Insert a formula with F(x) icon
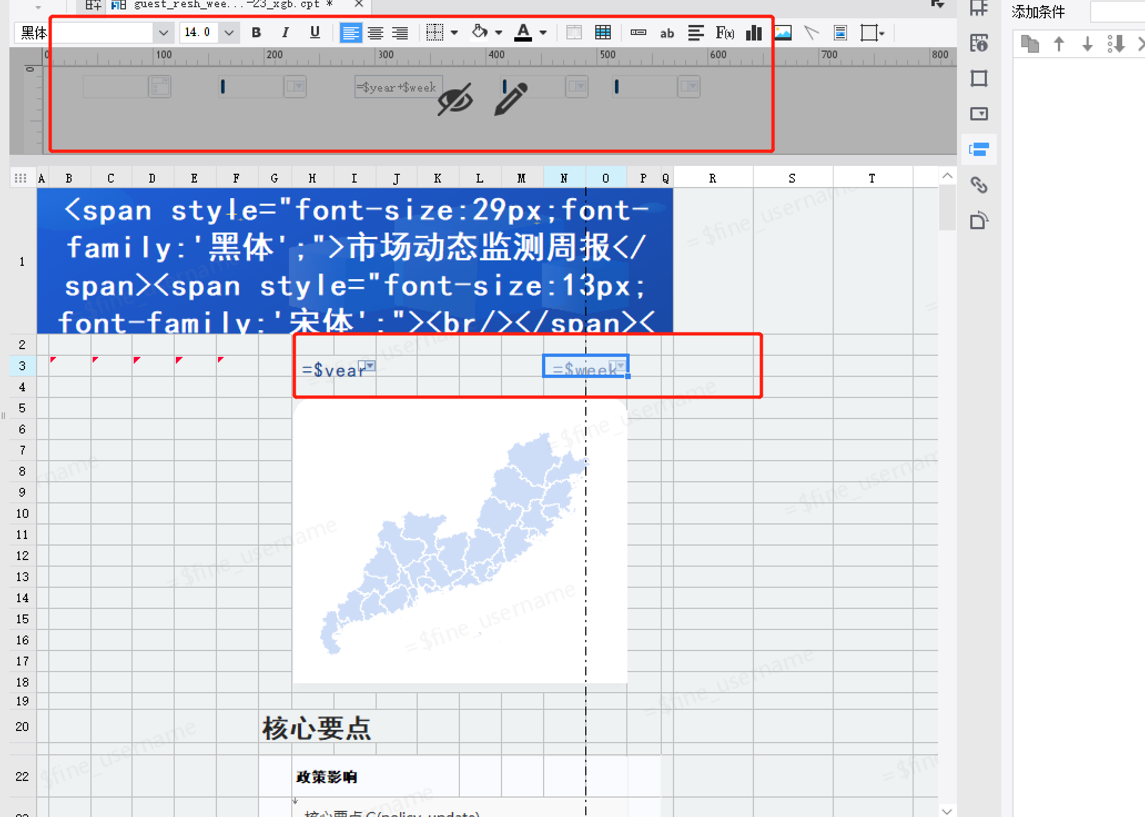Image resolution: width=1145 pixels, height=817 pixels. tap(725, 33)
